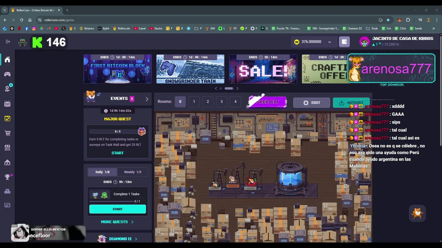Expand the Events panel arrow

click(x=147, y=99)
